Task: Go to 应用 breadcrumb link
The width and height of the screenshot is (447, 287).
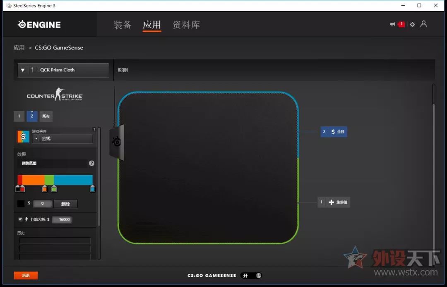Action: [x=19, y=47]
